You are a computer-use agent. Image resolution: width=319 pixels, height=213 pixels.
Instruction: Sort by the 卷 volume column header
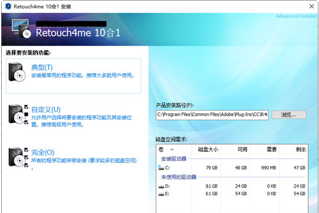[x=174, y=150]
